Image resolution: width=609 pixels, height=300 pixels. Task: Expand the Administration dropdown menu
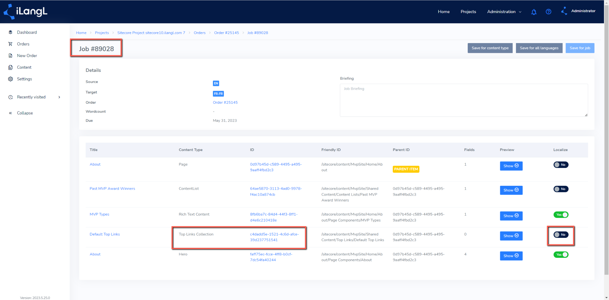click(x=504, y=12)
